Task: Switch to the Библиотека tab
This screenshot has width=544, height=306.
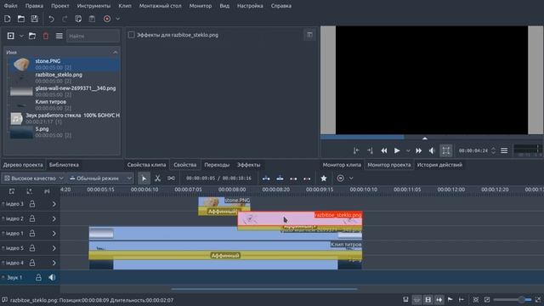Action: tap(64, 165)
